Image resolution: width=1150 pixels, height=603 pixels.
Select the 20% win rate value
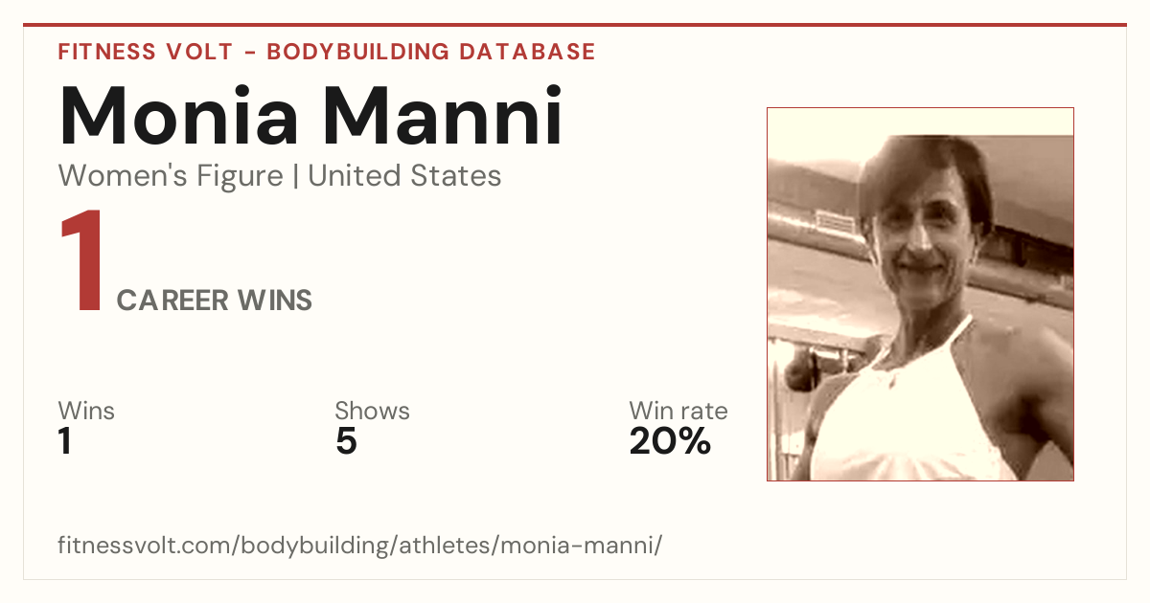pos(670,442)
